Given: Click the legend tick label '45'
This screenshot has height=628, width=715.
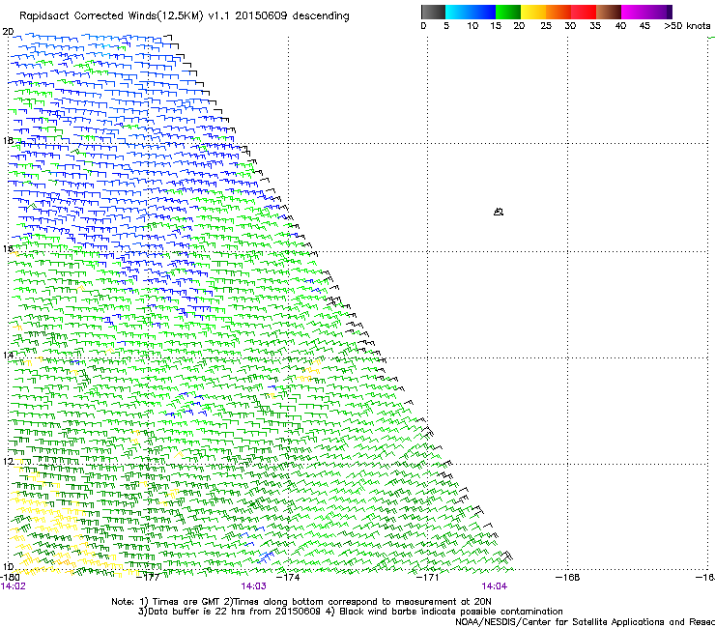Looking at the screenshot, I should (644, 26).
